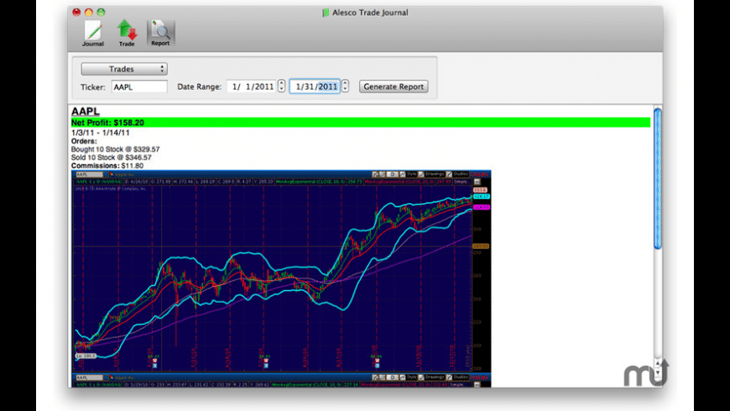Click the AAPL price chart thumbnail

(281, 272)
